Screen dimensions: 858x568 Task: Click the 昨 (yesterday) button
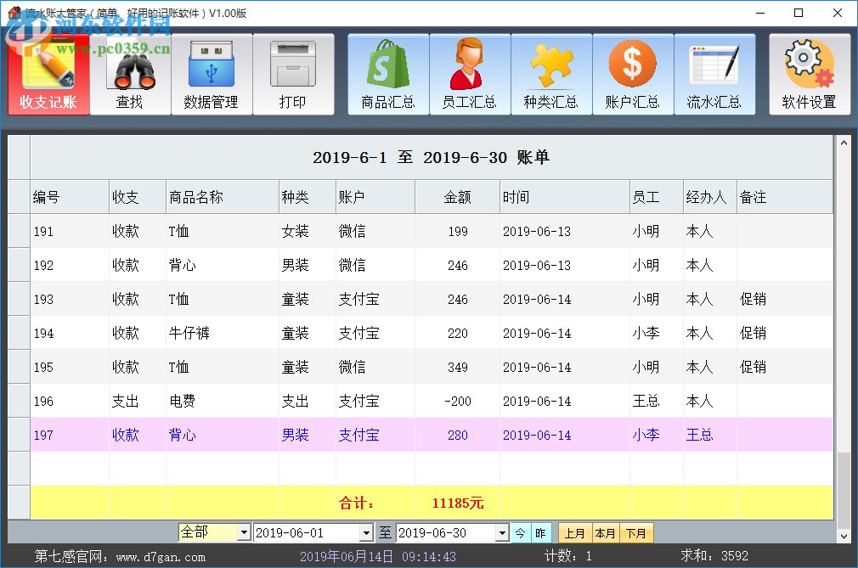[541, 532]
